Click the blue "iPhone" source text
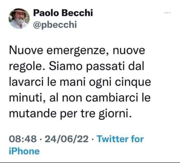 (x=24, y=151)
